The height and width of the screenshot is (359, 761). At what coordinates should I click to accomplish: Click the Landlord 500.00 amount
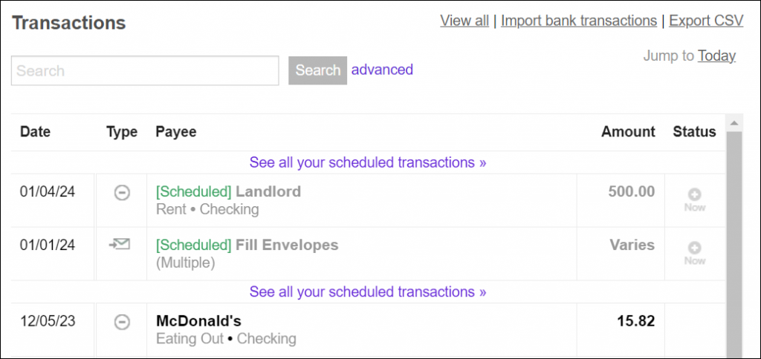point(632,191)
